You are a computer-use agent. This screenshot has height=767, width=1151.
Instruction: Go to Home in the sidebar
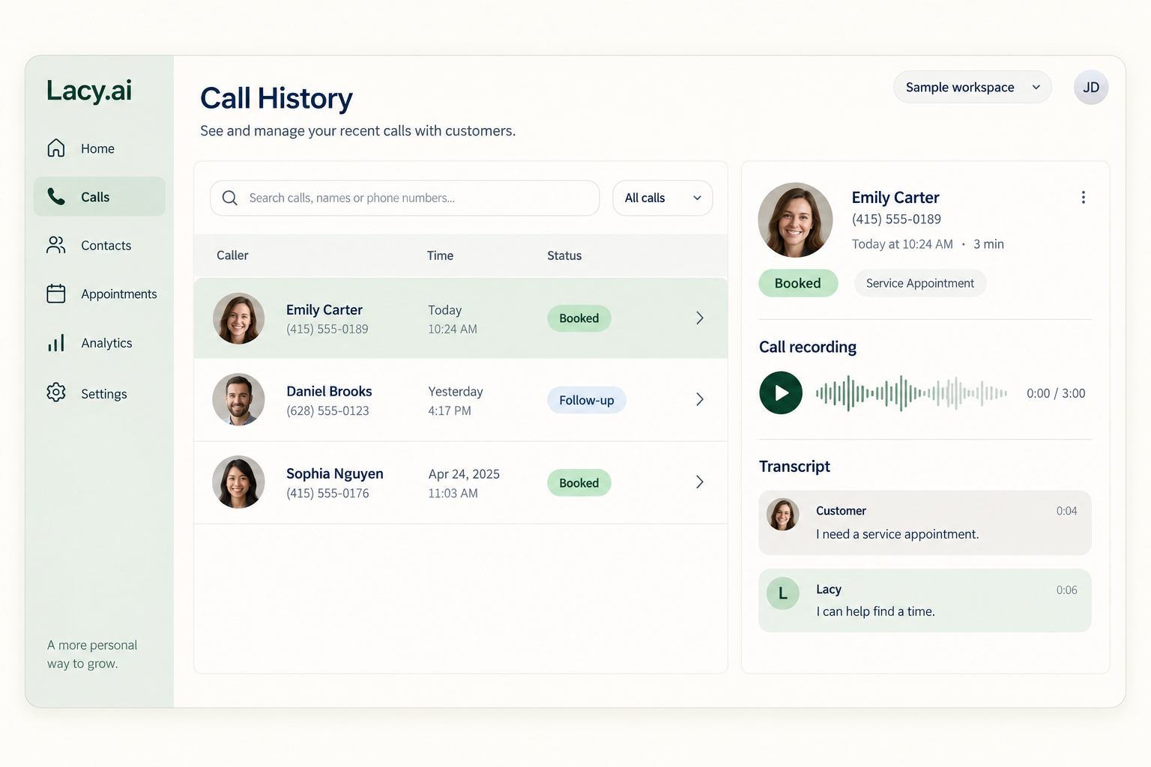click(99, 148)
